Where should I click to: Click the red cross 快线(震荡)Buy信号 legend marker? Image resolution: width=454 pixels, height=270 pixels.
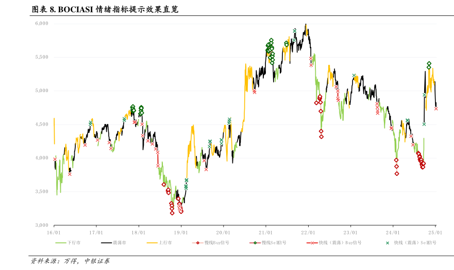coord(311,243)
